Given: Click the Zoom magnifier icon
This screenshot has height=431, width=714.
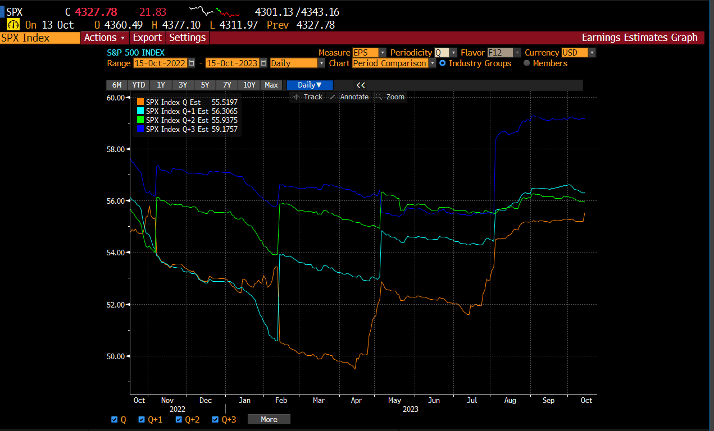Looking at the screenshot, I should [379, 97].
